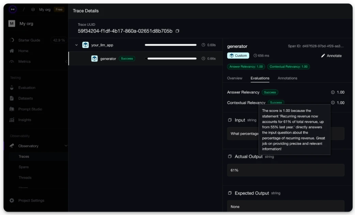Copy the Trace UUID with the copy icon
The image size is (355, 215).
pyautogui.click(x=177, y=31)
